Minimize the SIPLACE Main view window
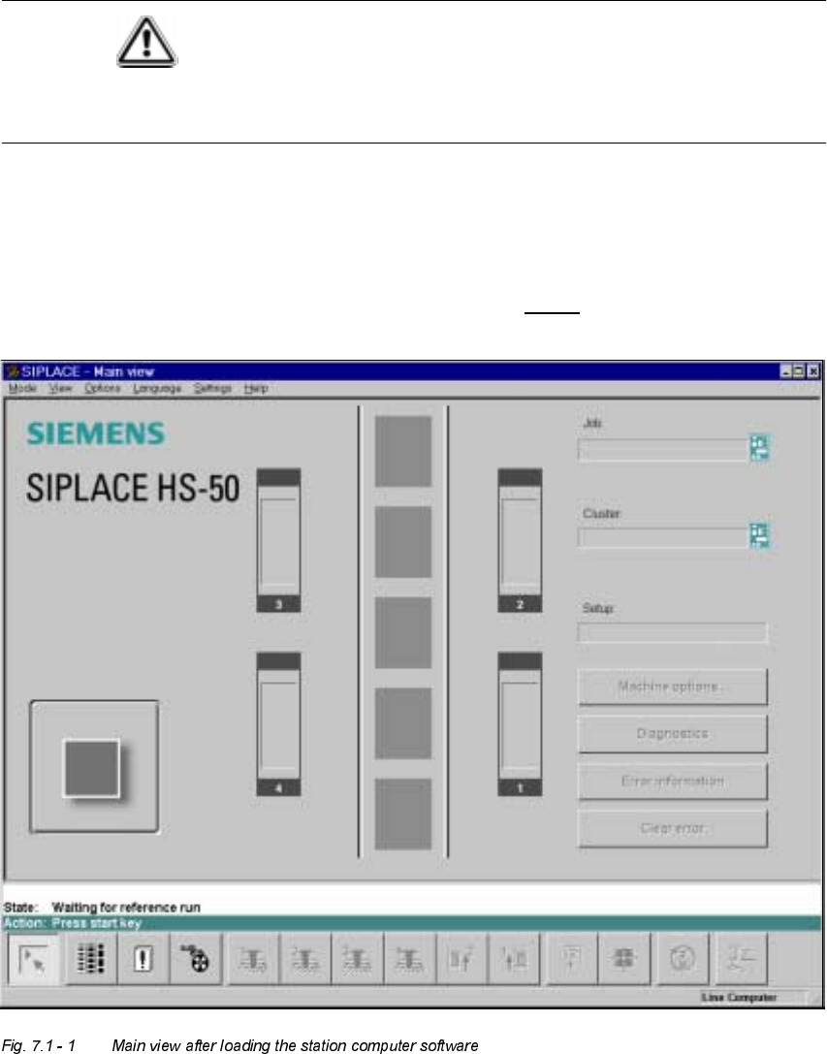827x1054 pixels. click(x=786, y=371)
